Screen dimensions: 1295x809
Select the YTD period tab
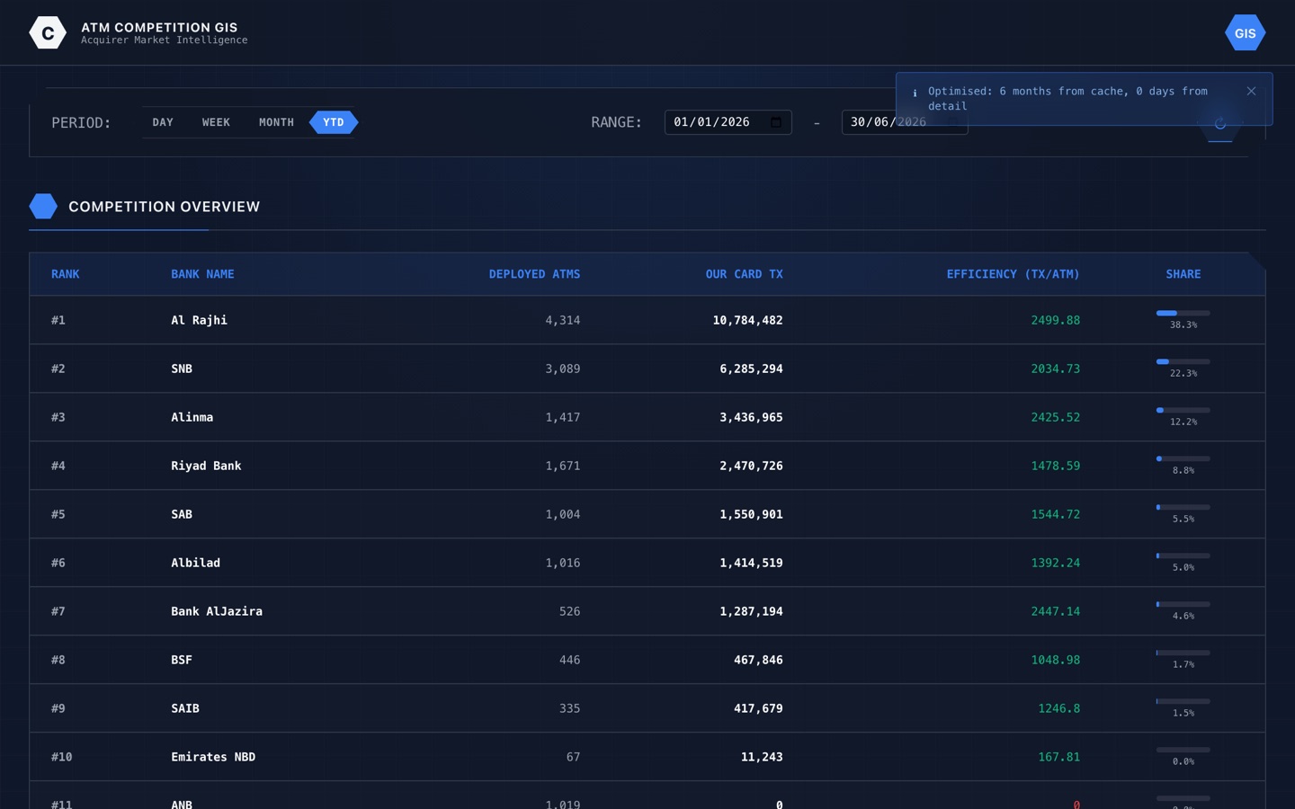click(334, 122)
